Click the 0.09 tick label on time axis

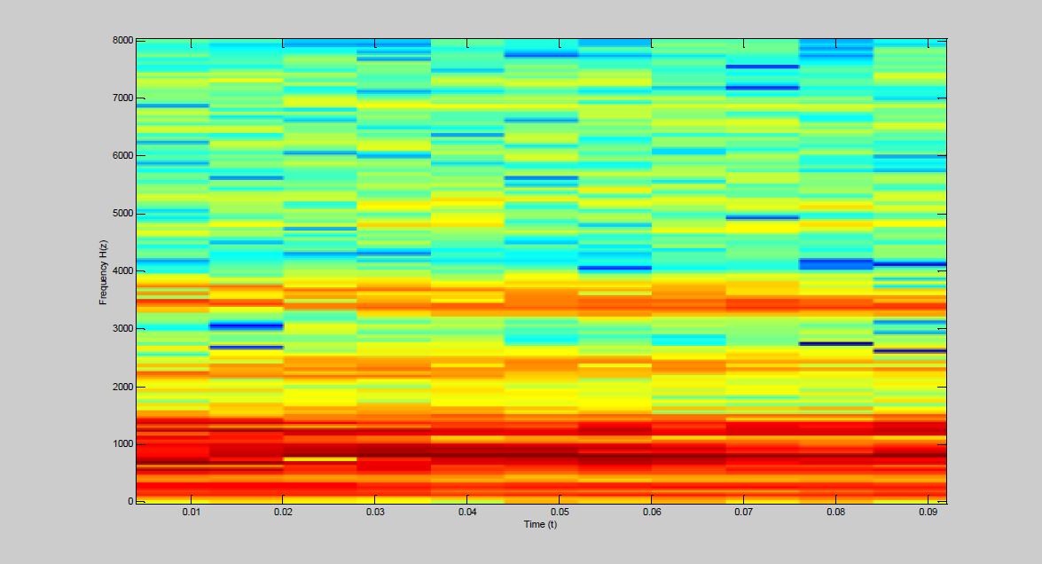tap(928, 513)
